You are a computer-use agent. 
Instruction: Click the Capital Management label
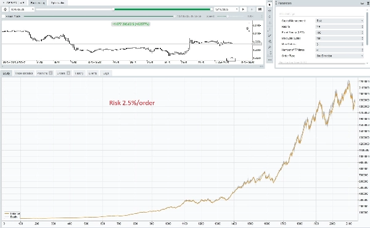click(x=294, y=21)
